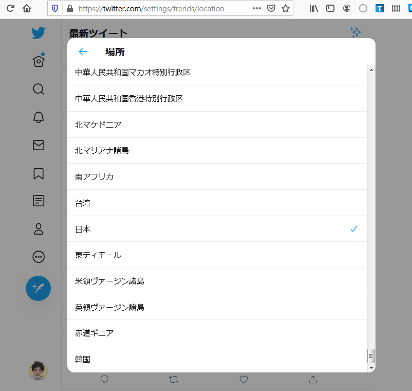Open Home via house icon in Twitter sidebar
Screen dimensions: 412x391
coord(39,60)
